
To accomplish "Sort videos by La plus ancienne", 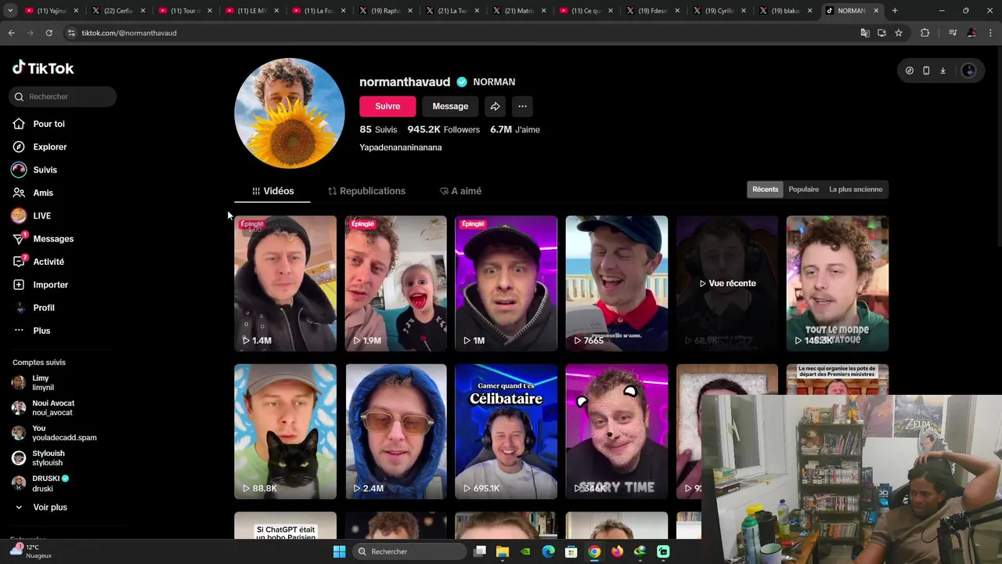I will [x=856, y=190].
